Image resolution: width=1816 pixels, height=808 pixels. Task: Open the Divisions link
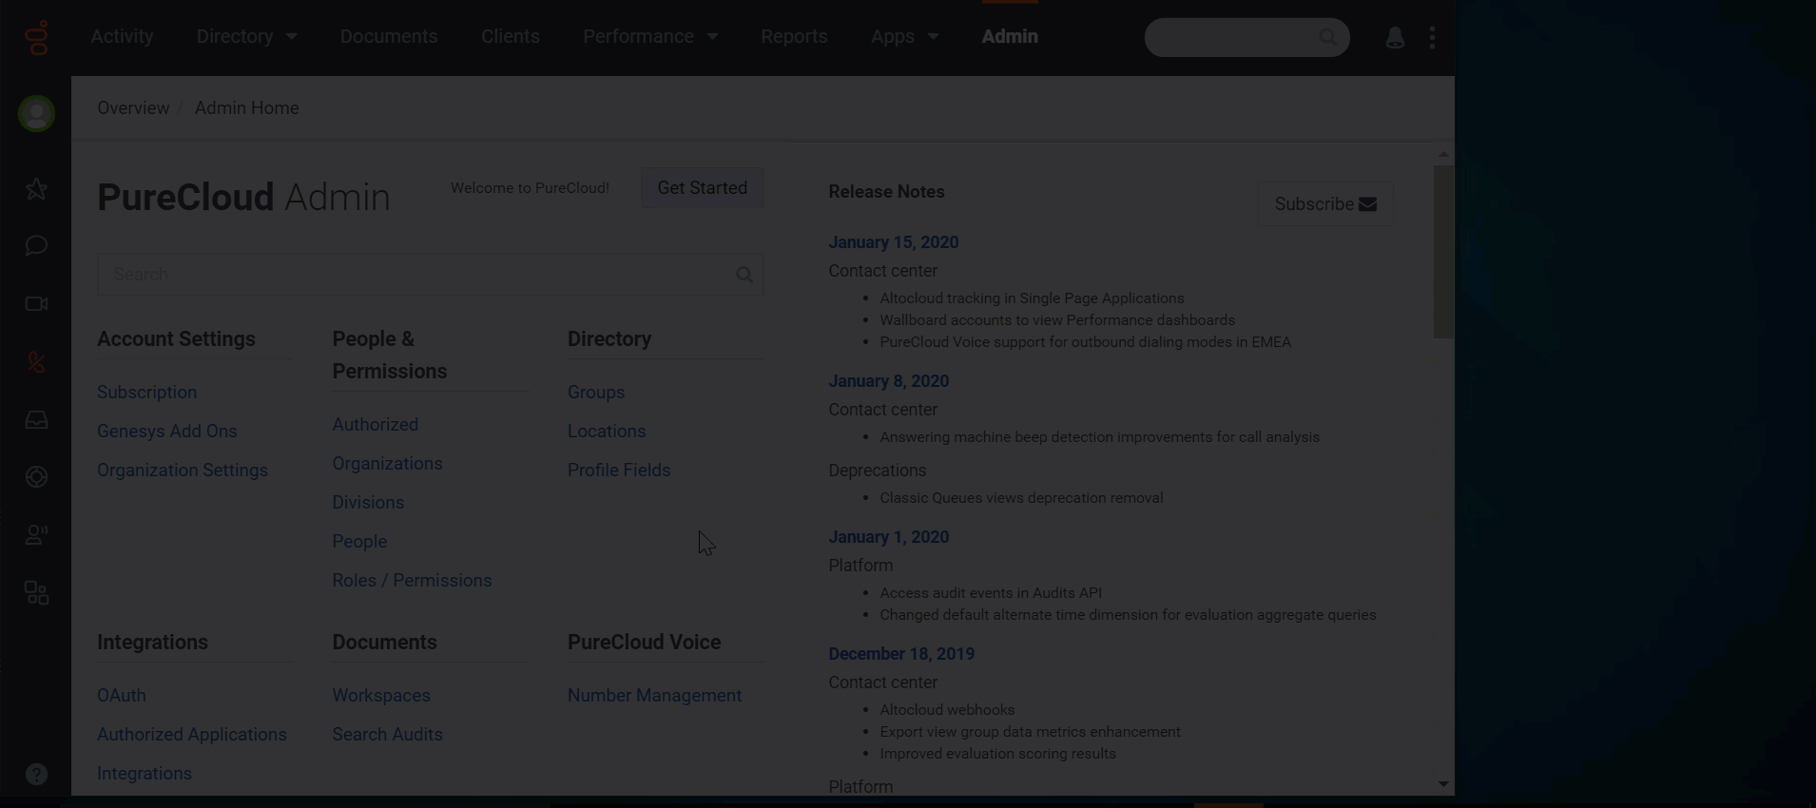pyautogui.click(x=368, y=503)
